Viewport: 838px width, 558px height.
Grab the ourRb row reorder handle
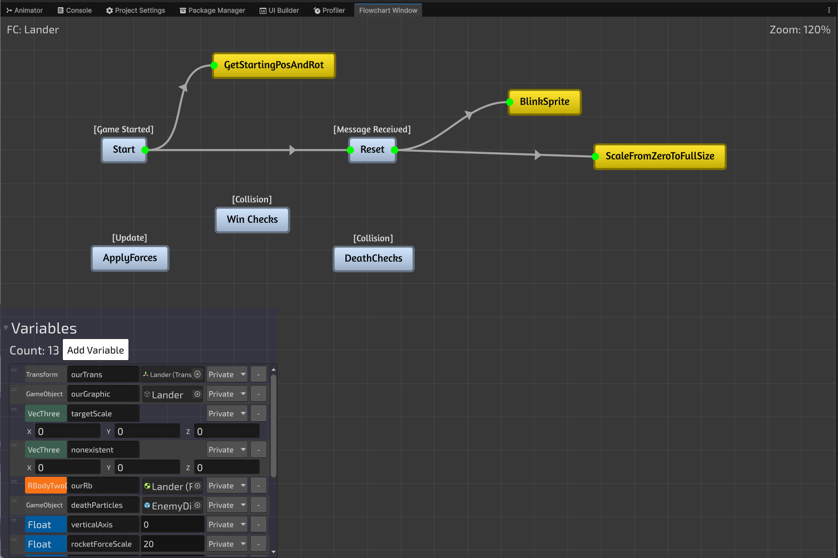(14, 481)
